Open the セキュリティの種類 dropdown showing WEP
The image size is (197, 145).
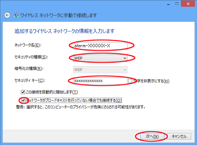pyautogui.click(x=100, y=58)
